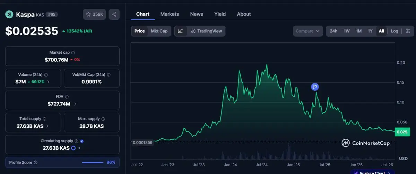Image resolution: width=416 pixels, height=174 pixels.
Task: Click the 28.7B KAS max supply value
Action: coord(92,126)
